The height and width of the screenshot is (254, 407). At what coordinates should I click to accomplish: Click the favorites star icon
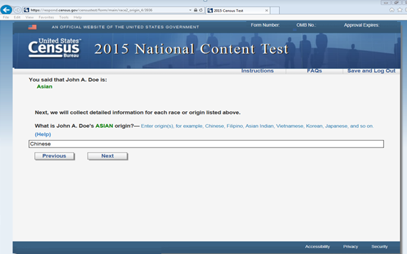tap(400, 10)
